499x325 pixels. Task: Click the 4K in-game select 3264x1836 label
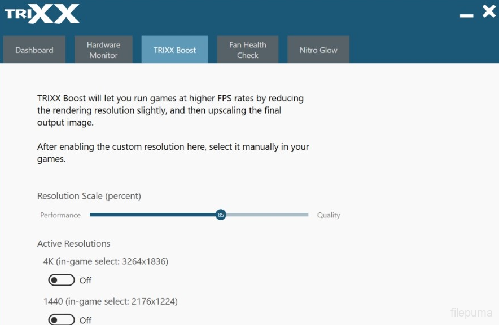coord(106,261)
